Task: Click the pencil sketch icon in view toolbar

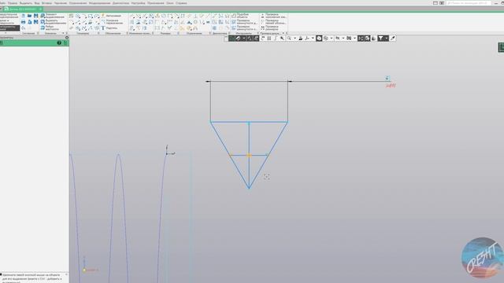Action: tap(238, 39)
